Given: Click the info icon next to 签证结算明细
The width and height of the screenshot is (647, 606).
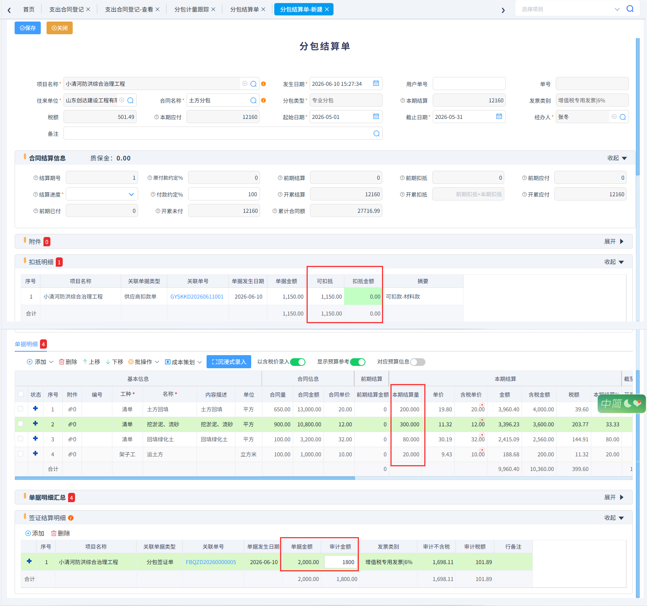Looking at the screenshot, I should (x=71, y=518).
